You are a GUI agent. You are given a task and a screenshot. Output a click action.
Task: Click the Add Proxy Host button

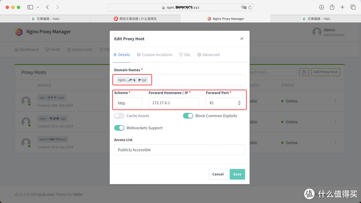[325, 72]
